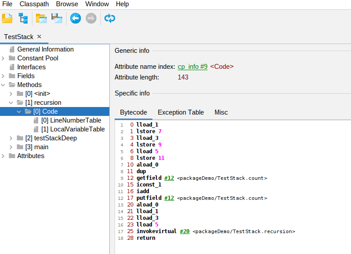
Task: Select the Bytecode tab
Action: pos(133,112)
